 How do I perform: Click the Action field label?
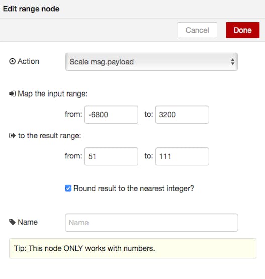[28, 61]
